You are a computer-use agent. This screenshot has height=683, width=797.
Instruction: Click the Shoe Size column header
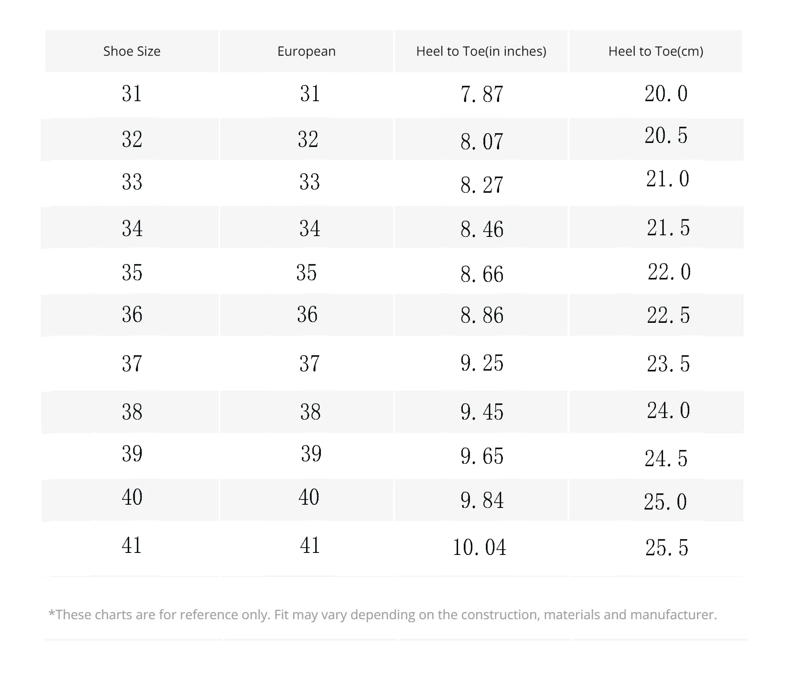coord(132,51)
